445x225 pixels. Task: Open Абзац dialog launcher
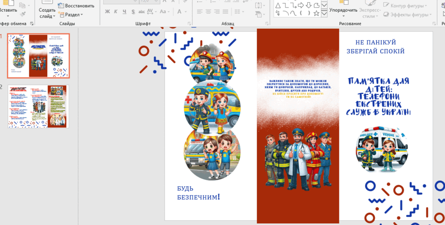[267, 24]
